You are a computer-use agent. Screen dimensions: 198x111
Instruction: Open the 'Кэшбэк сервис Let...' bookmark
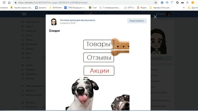21,8
